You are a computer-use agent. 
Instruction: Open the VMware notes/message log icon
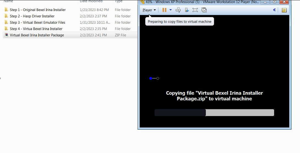click(x=284, y=10)
